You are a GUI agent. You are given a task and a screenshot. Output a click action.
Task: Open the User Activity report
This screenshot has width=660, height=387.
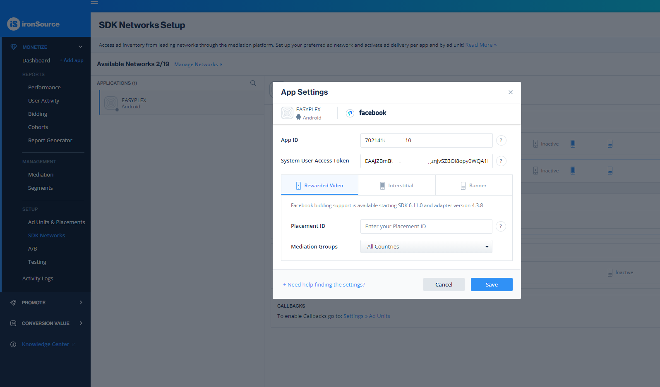pos(43,100)
